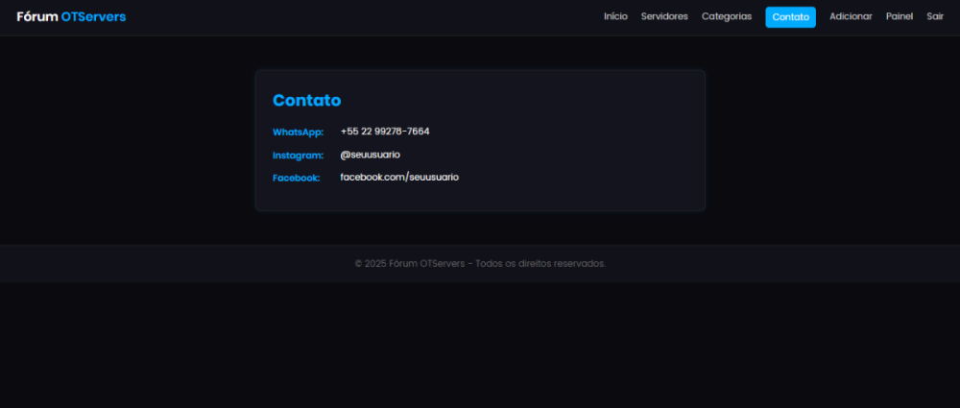
Task: Open the Painel link in navbar
Action: pos(900,16)
